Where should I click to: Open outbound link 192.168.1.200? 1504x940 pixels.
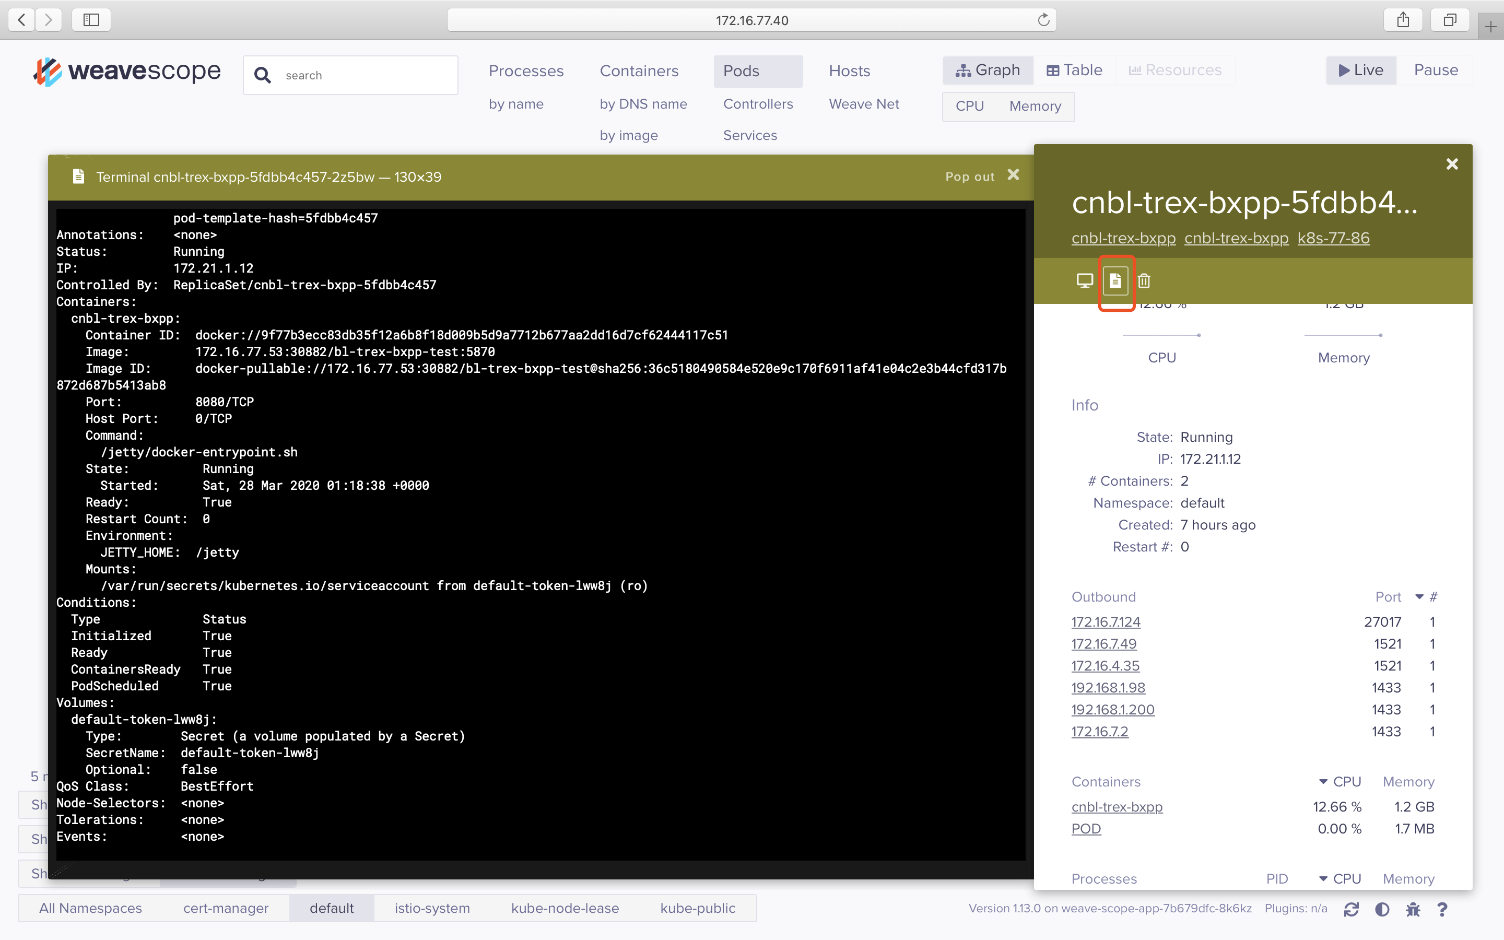pos(1112,709)
